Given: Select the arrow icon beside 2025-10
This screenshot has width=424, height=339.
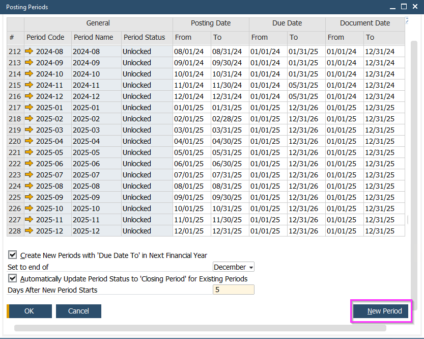Looking at the screenshot, I should 29,208.
